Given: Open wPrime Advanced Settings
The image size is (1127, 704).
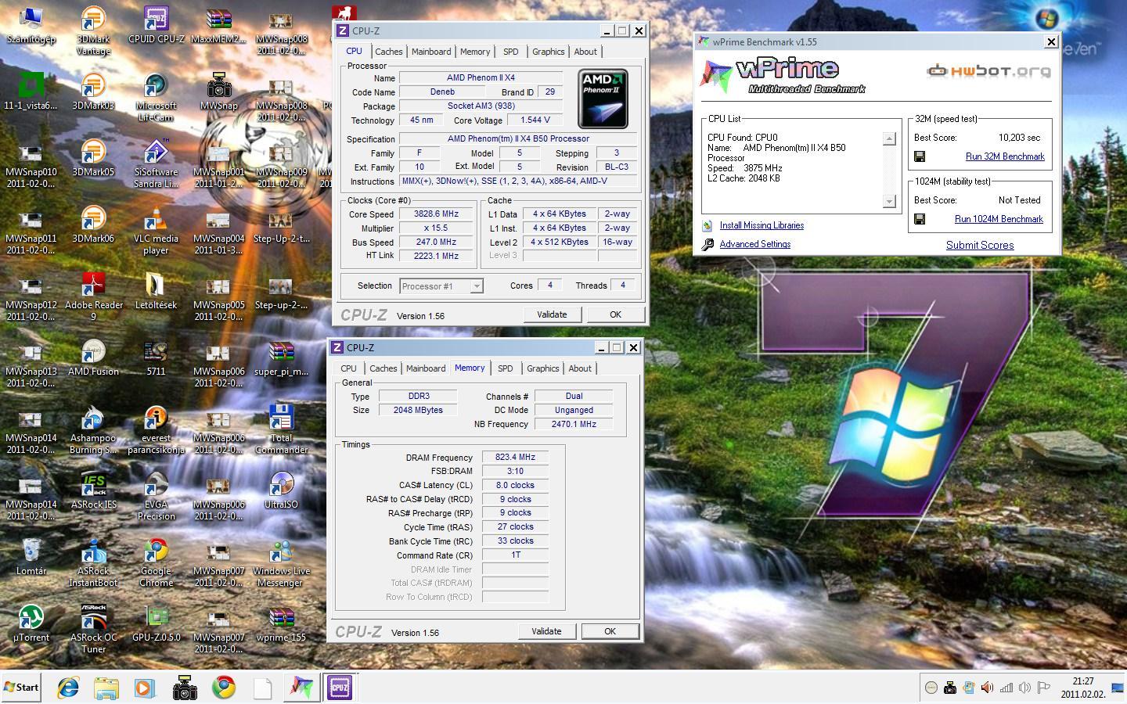Looking at the screenshot, I should [x=754, y=244].
